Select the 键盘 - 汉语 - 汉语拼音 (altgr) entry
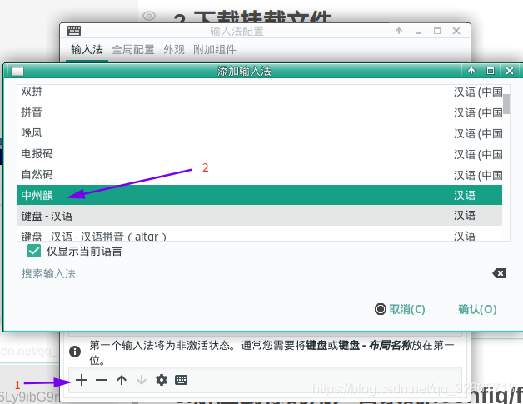Viewport: 523px width, 404px height. pyautogui.click(x=260, y=233)
